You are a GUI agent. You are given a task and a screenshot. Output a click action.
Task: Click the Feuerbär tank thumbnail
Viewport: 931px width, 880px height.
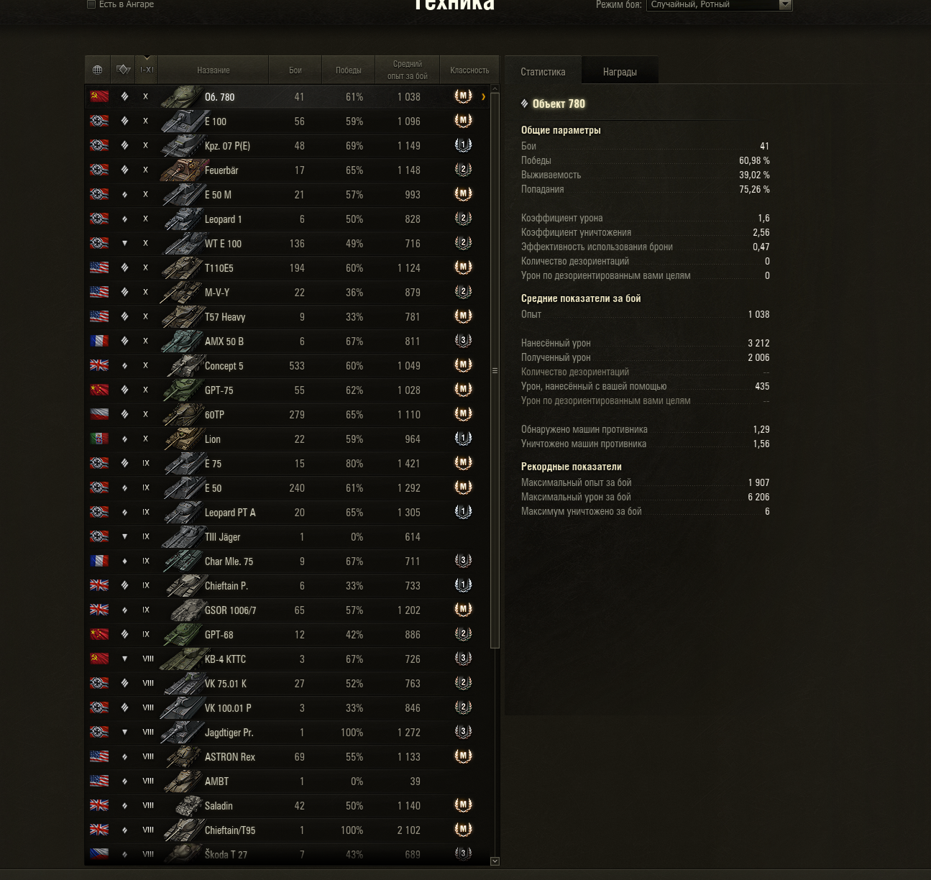[181, 170]
